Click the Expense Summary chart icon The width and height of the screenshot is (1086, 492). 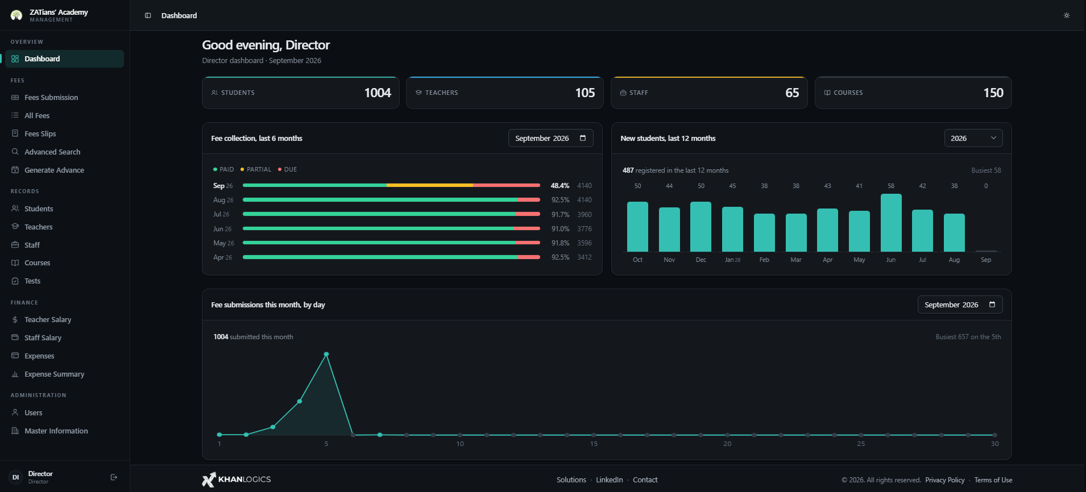[15, 374]
